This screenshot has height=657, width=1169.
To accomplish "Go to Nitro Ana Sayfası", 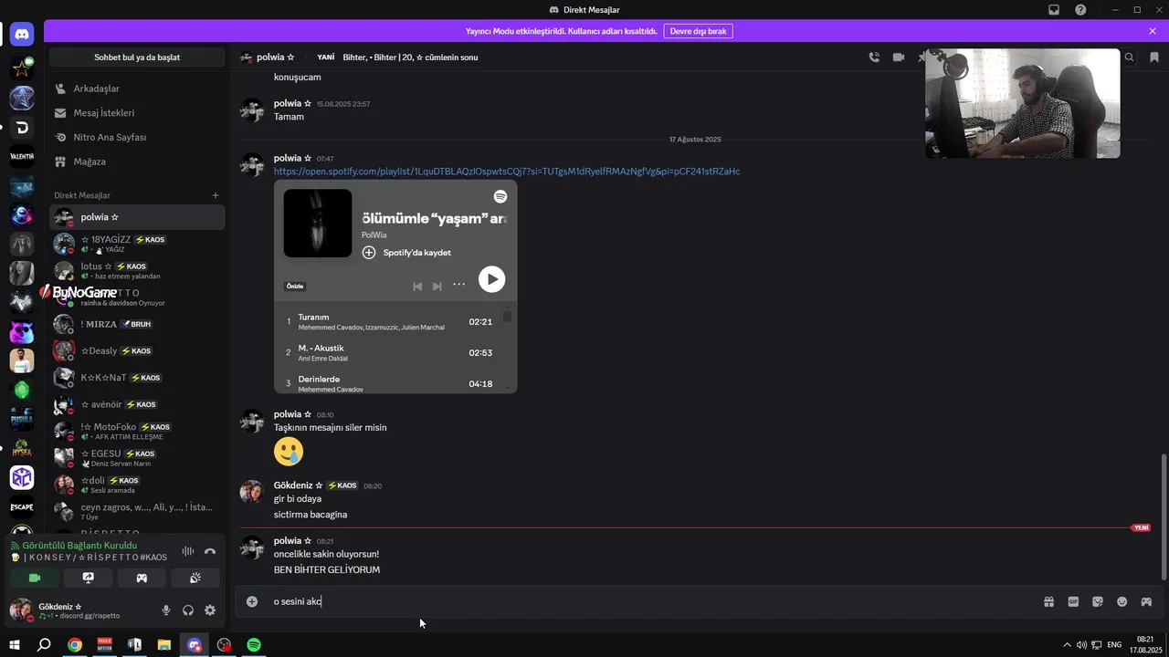I will coord(137,137).
